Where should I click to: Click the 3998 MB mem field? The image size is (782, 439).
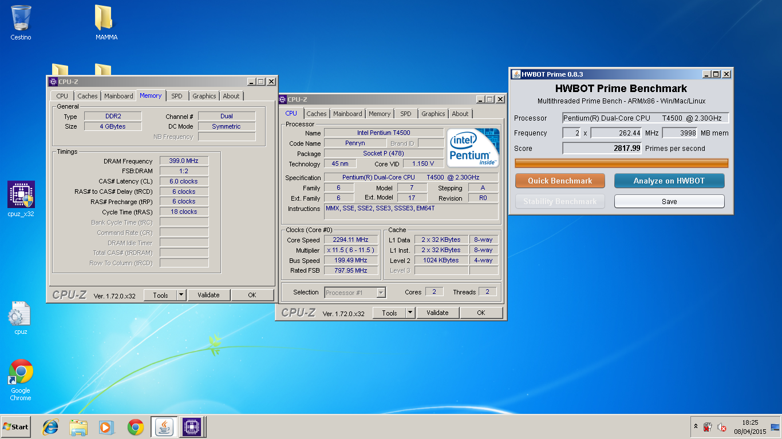pyautogui.click(x=680, y=133)
